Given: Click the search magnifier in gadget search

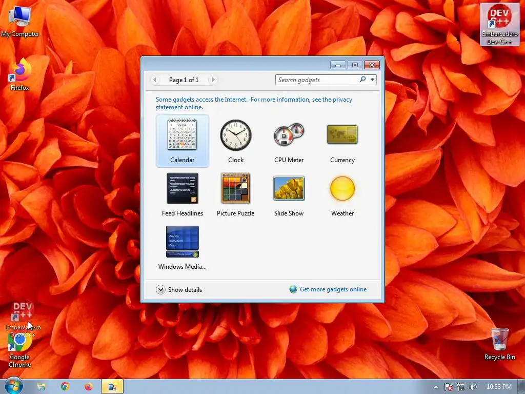Looking at the screenshot, I should coord(362,80).
